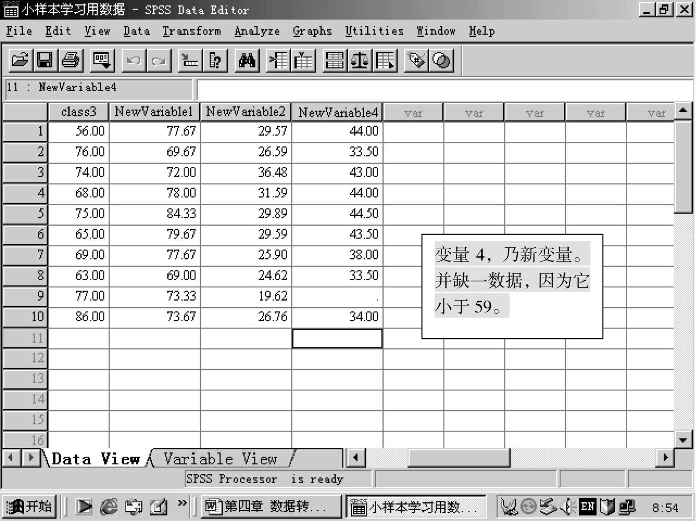Click the 小样本学习用数 taskbar button
Image resolution: width=700 pixels, height=526 pixels.
pyautogui.click(x=415, y=507)
